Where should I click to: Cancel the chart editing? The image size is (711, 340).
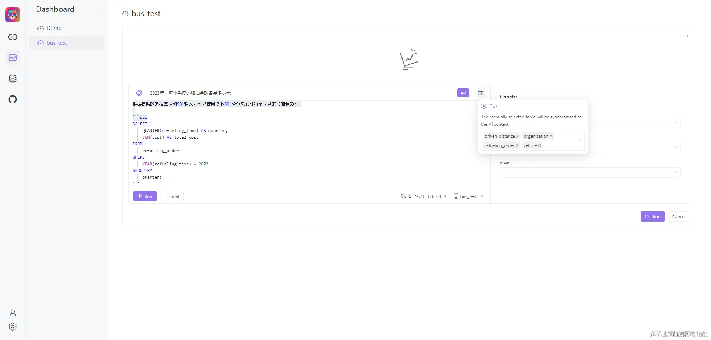[679, 216]
